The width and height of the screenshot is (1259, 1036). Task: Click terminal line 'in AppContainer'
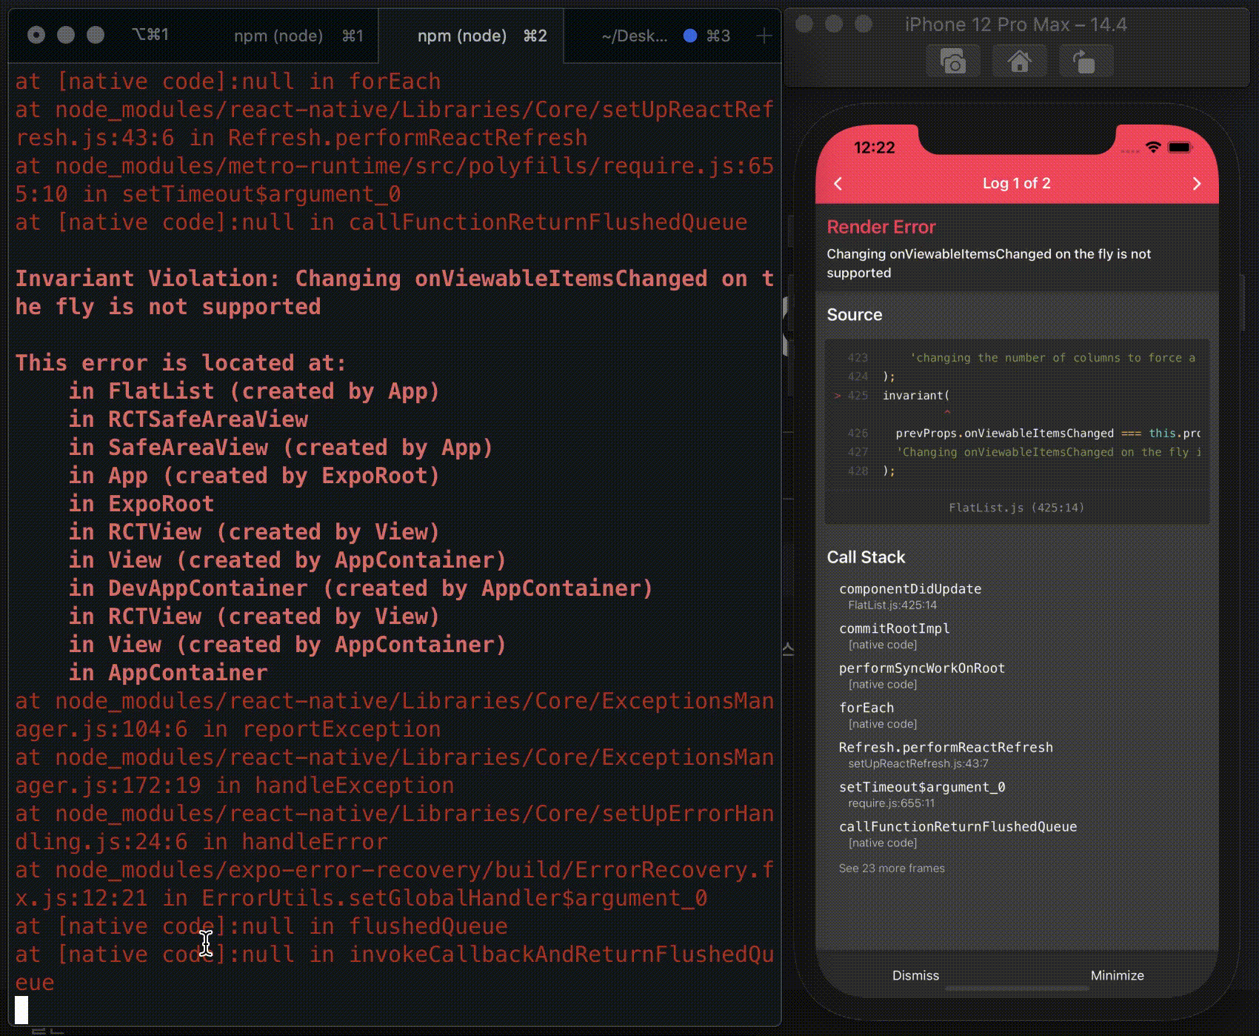click(168, 673)
